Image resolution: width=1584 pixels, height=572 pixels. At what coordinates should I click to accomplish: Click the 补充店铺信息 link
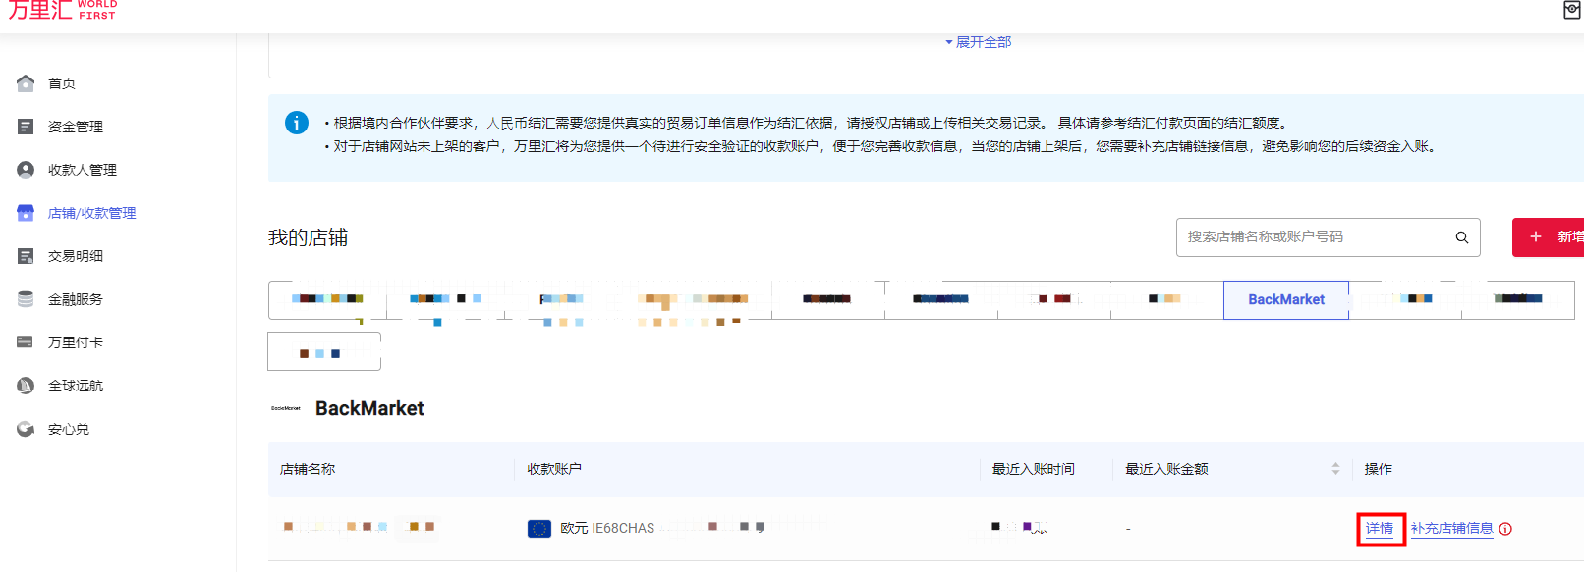(1451, 529)
